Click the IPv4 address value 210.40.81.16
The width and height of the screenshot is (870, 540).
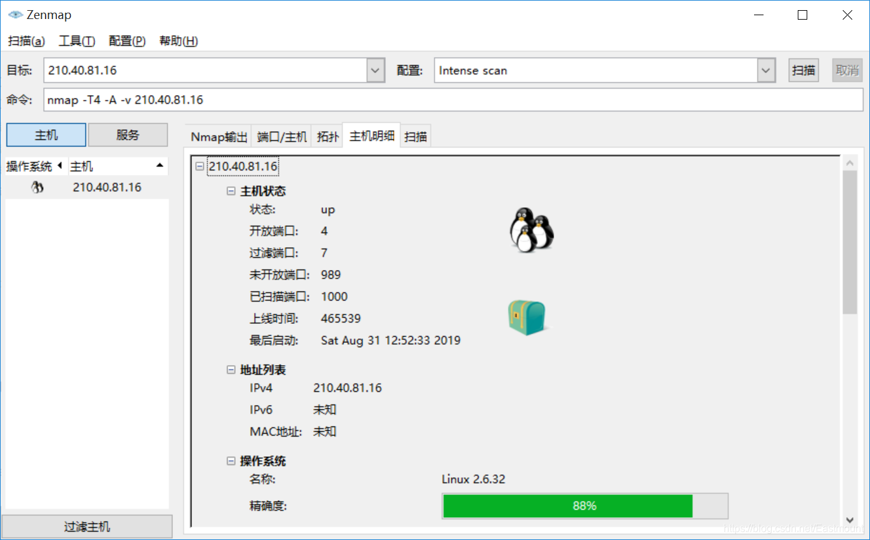[347, 388]
